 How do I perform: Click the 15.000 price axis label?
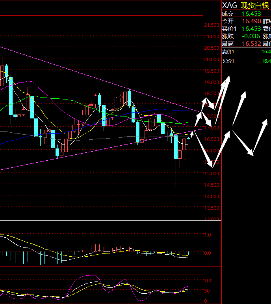pos(212,174)
